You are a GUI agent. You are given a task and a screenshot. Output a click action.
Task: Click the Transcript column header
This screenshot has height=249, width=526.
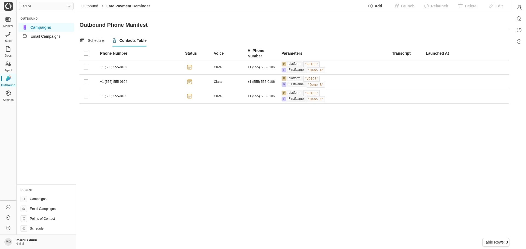[x=401, y=53]
